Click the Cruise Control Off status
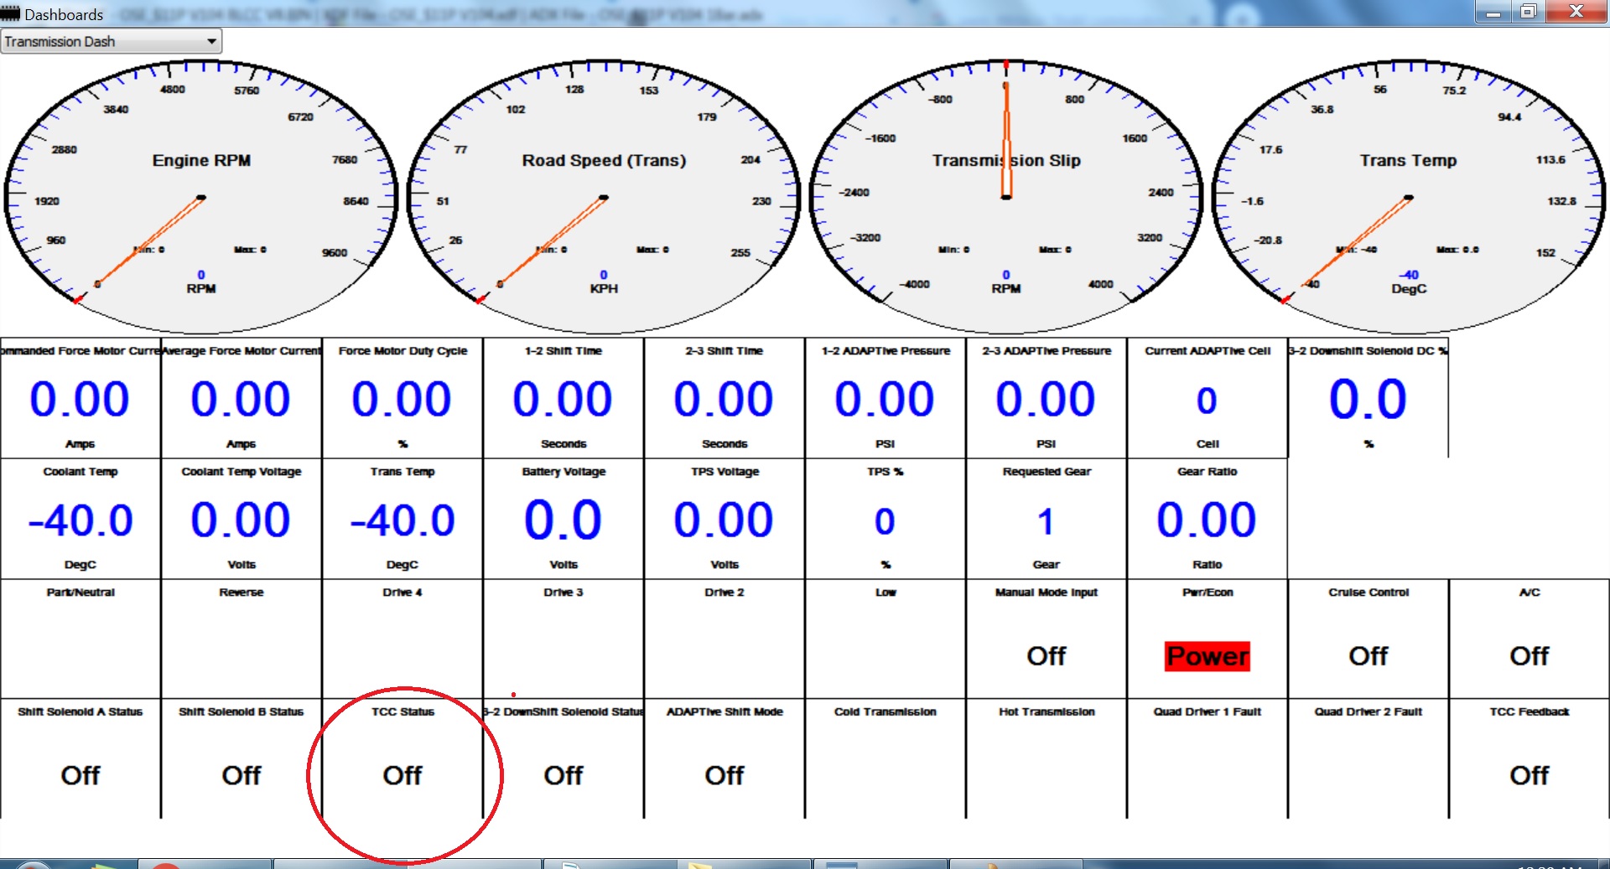 click(x=1368, y=656)
